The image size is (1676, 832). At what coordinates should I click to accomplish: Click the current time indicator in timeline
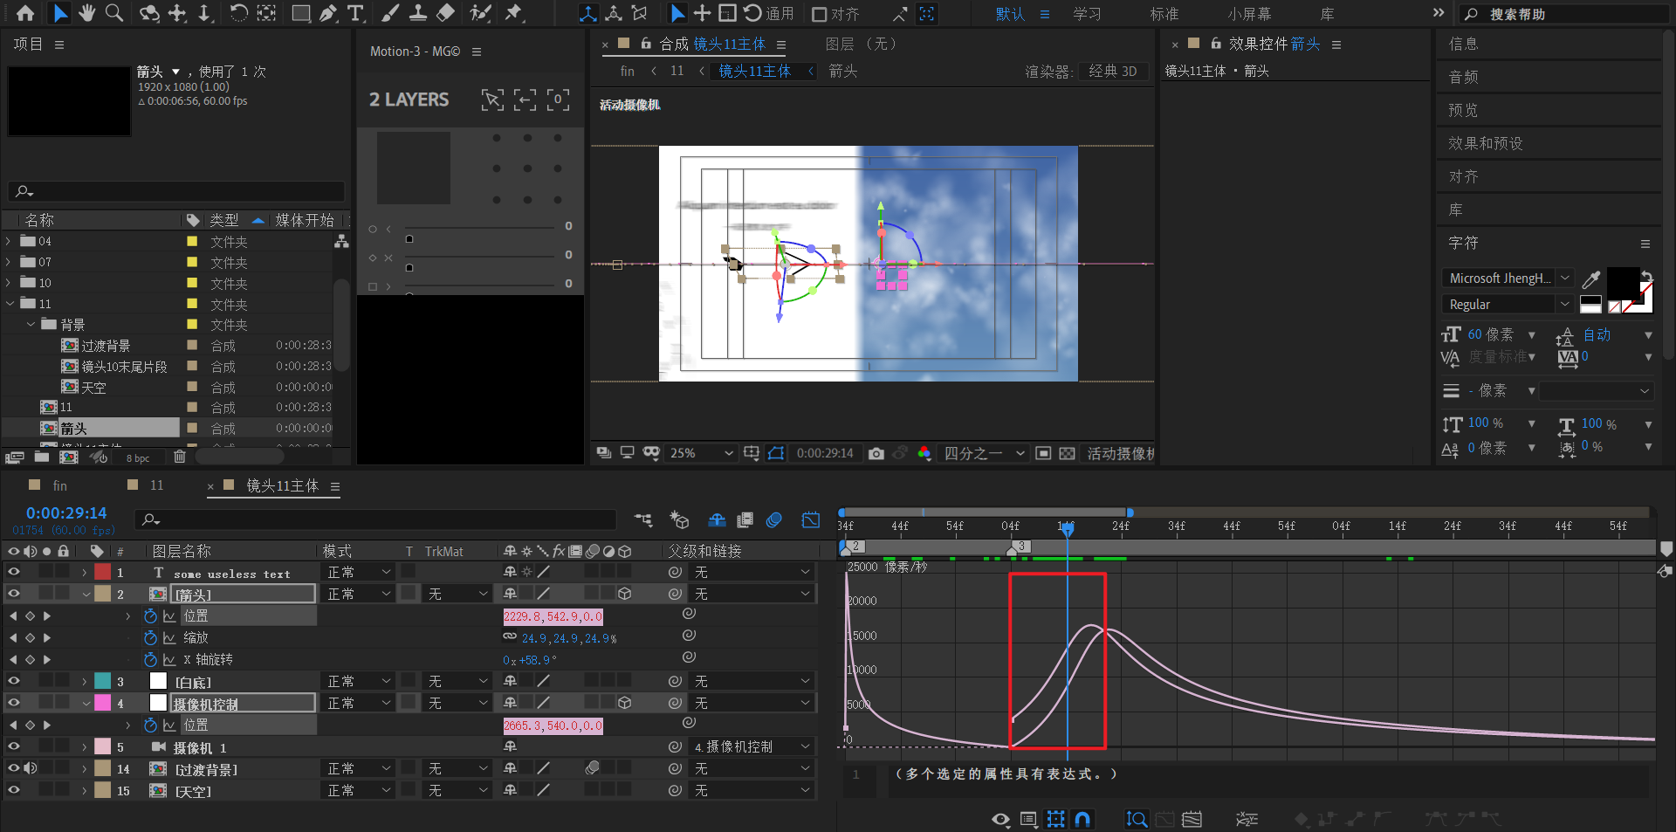click(x=1067, y=528)
